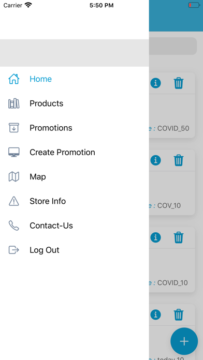The height and width of the screenshot is (360, 203).
Task: Delete the COVID_50 promotion via trash icon
Action: (x=179, y=83)
